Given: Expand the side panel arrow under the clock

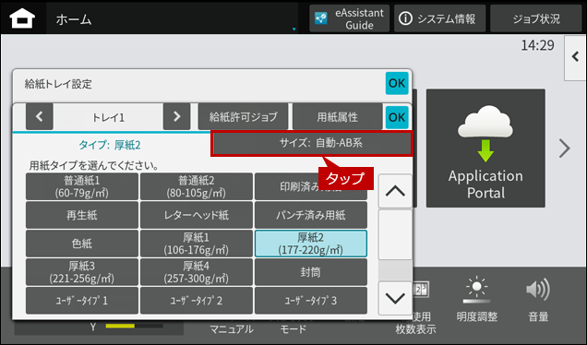Looking at the screenshot, I should 575,57.
